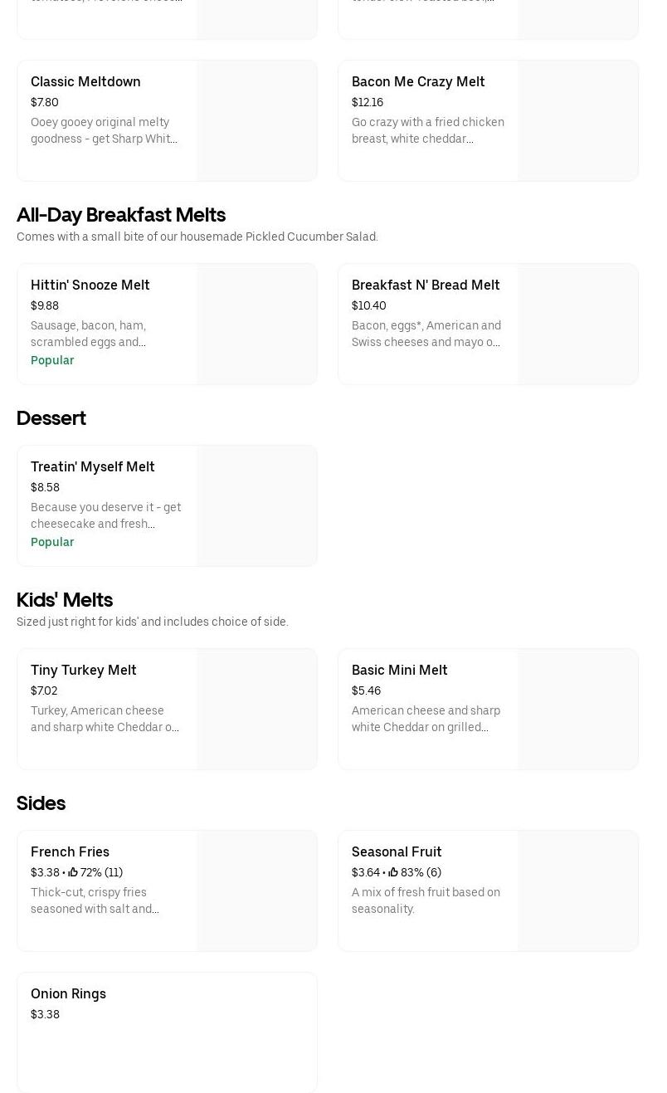Image resolution: width=667 pixels, height=1093 pixels.
Task: Click the $3.38 price on French Fries
Action: pos(45,872)
